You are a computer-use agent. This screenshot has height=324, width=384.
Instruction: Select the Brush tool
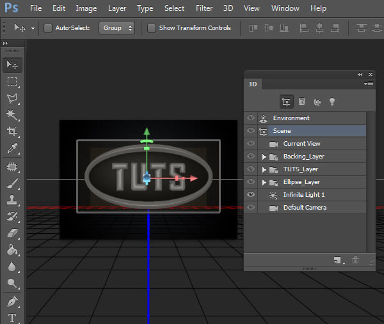12,183
